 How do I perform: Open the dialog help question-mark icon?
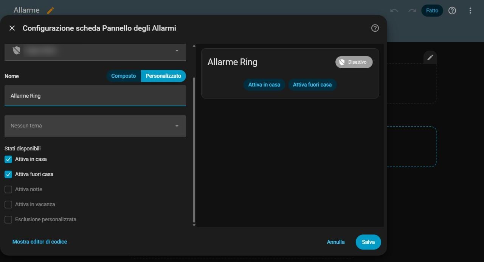pos(375,28)
